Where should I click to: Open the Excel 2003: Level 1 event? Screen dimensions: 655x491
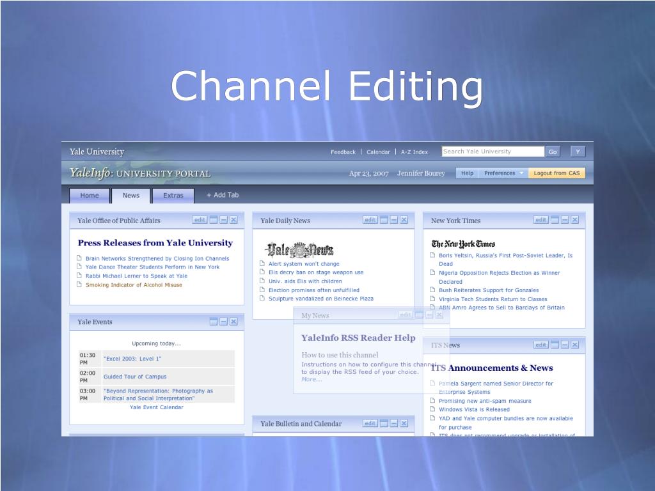[x=132, y=359]
